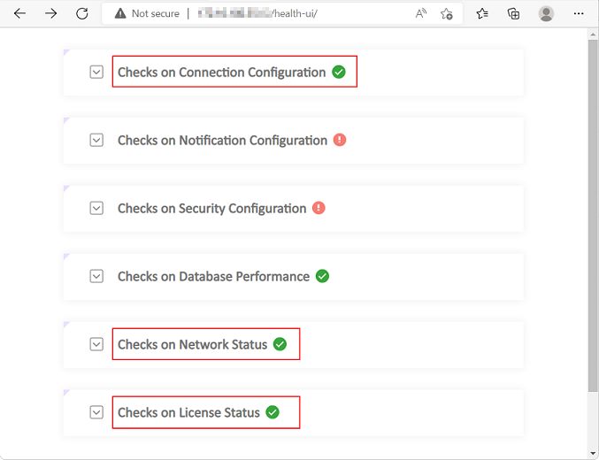Screen dimensions: 599x460
Task: Add this page to favorites
Action: tap(447, 13)
